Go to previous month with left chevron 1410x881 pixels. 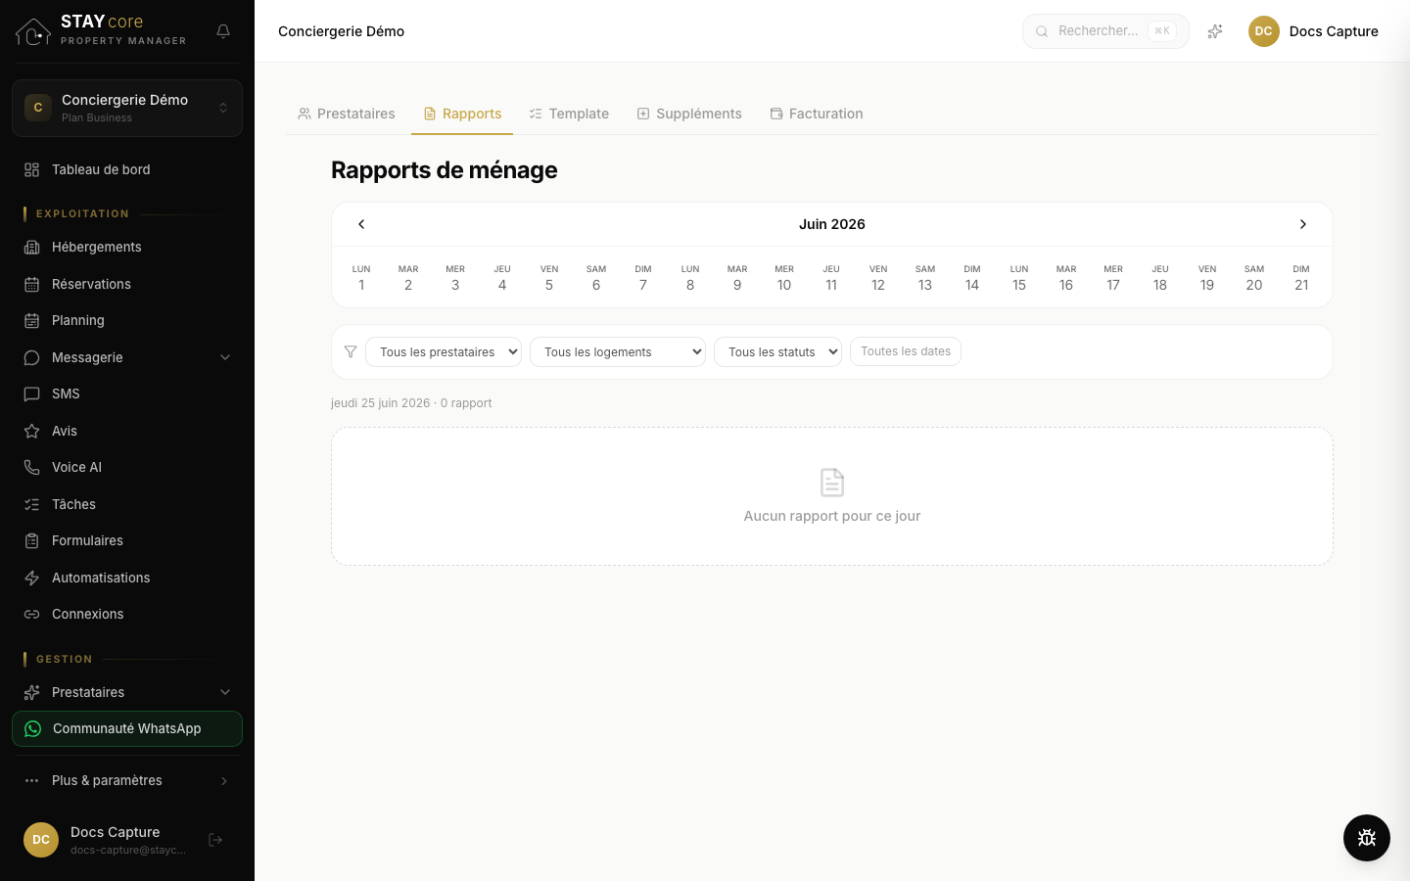[x=361, y=224]
